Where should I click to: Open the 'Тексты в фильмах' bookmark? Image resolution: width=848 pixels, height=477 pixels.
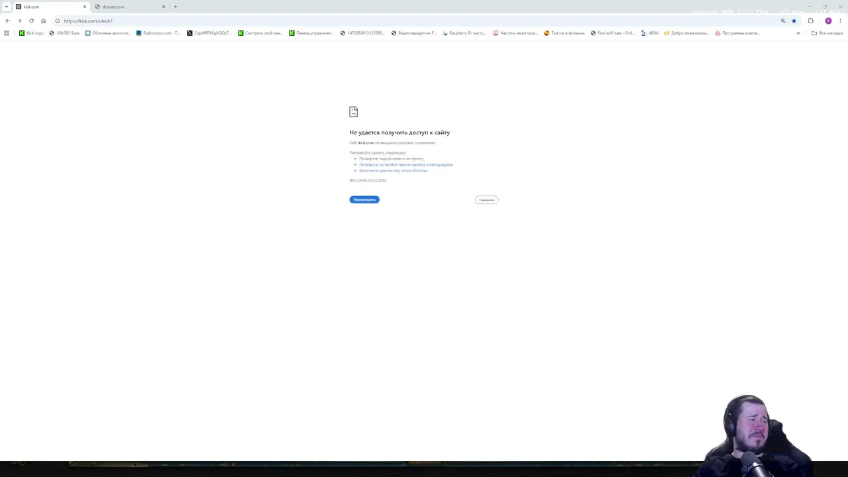pyautogui.click(x=564, y=33)
